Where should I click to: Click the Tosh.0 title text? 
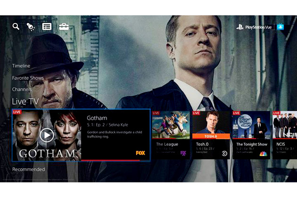coord(202,144)
